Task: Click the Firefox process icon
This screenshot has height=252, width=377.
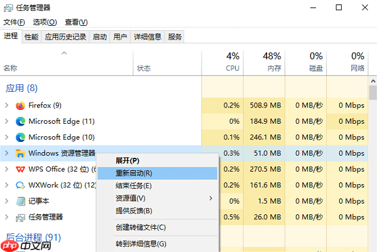Action: 20,105
